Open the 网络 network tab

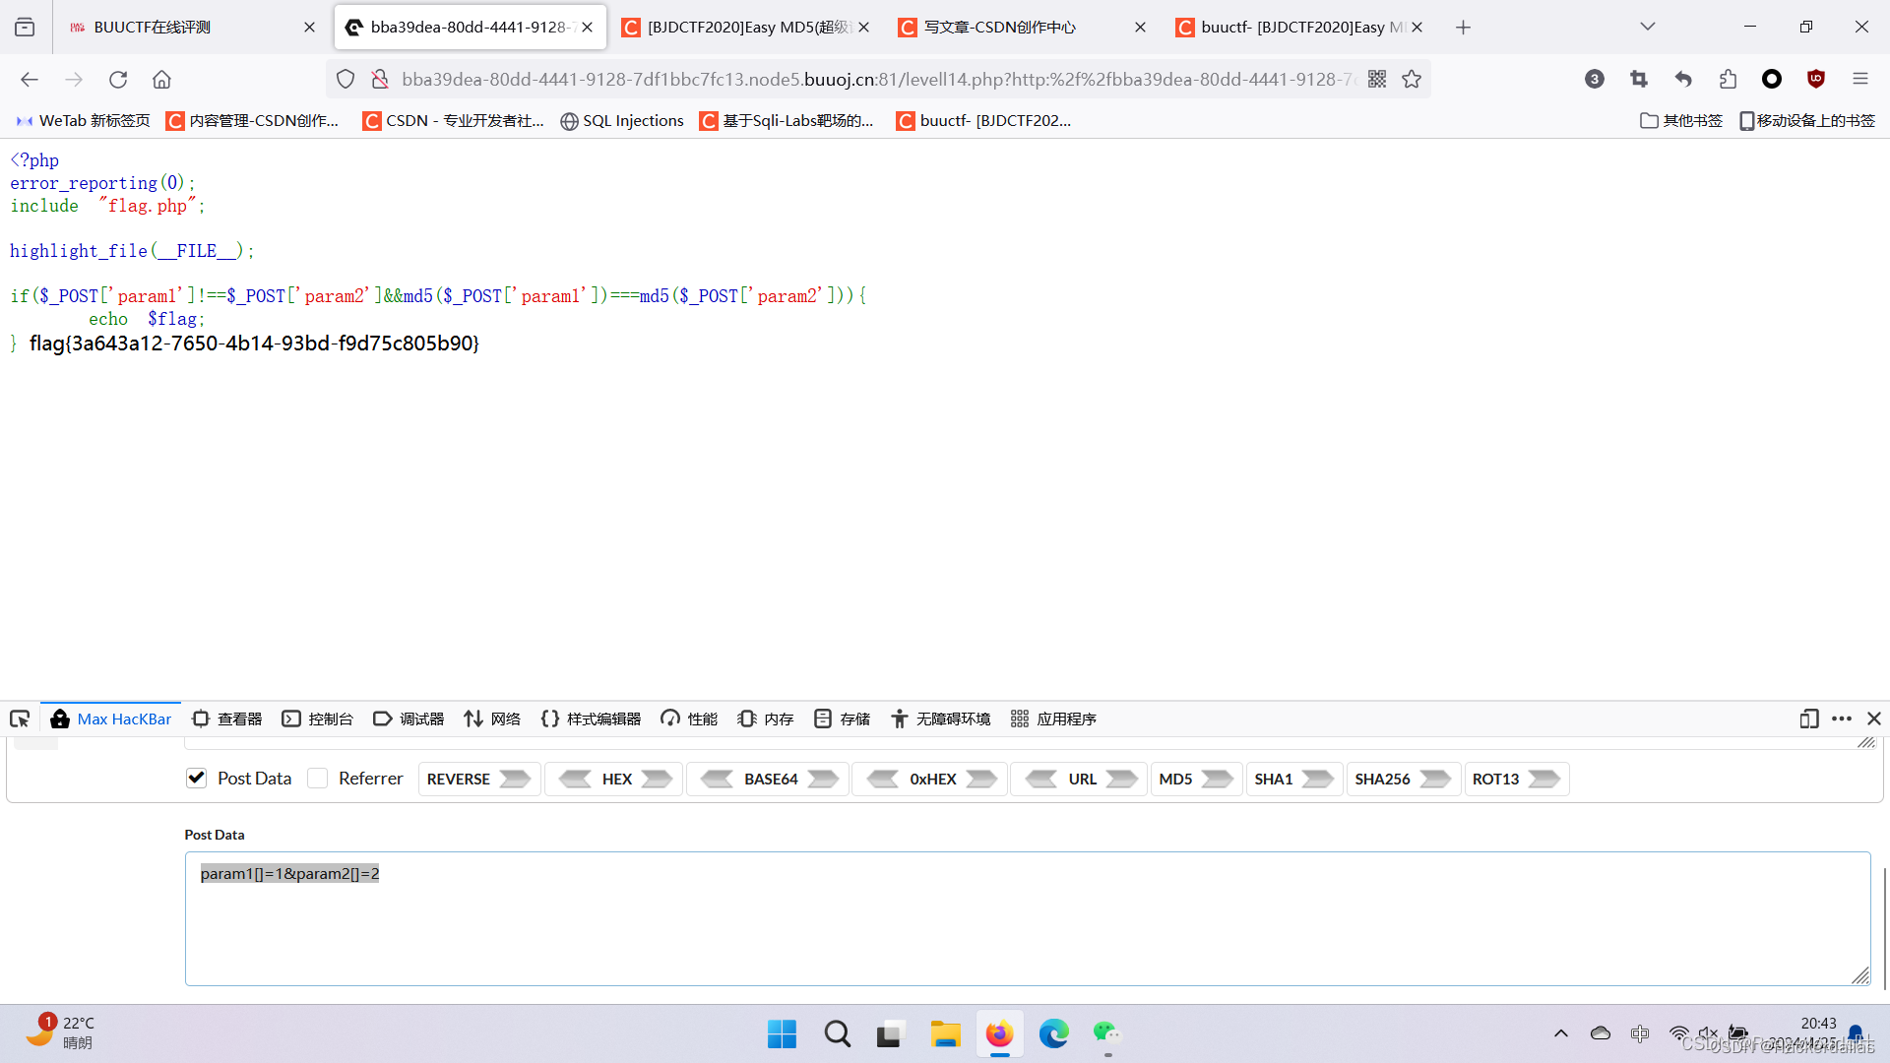click(492, 719)
